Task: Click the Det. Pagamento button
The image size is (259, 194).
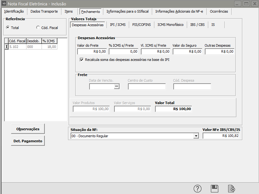Action: click(28, 141)
